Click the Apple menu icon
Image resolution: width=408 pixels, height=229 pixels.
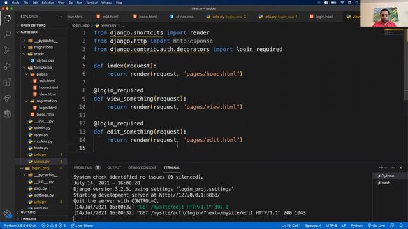click(x=6, y=3)
